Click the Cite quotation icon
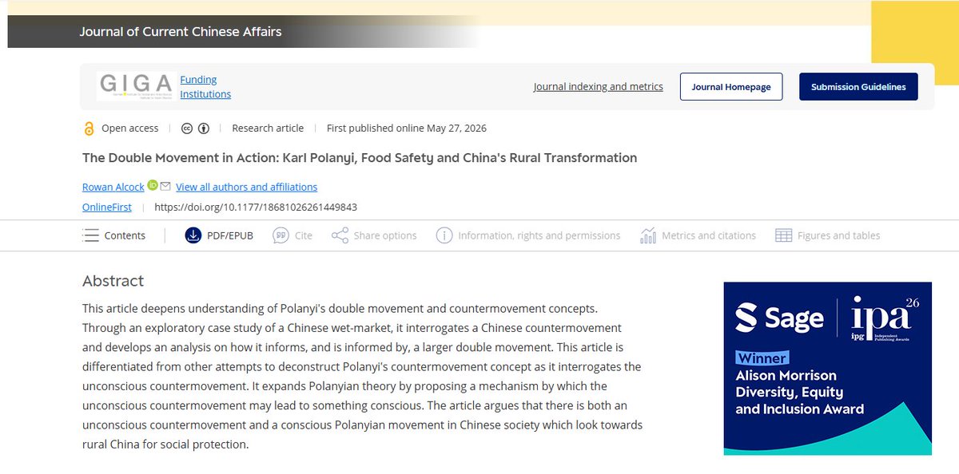 tap(281, 235)
